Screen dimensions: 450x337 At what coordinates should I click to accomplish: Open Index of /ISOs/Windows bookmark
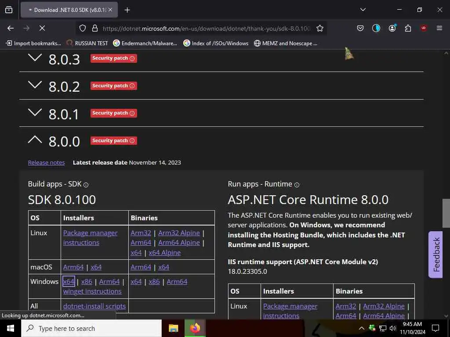(216, 43)
